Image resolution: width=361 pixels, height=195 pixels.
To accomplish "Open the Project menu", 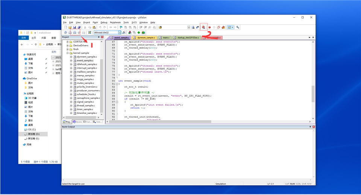I will (86, 23).
